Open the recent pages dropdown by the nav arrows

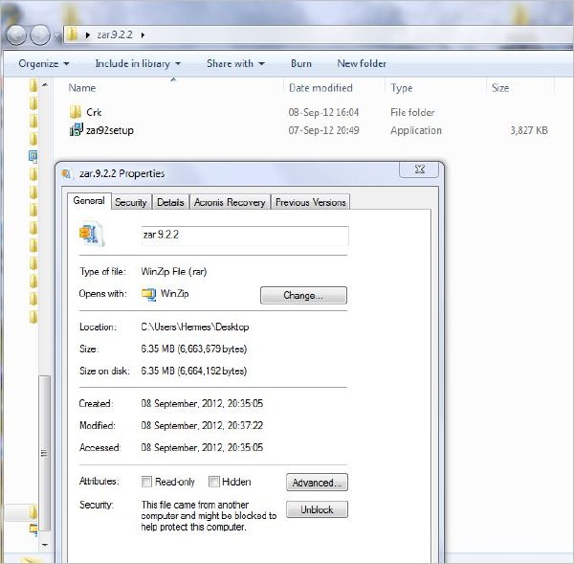point(57,35)
